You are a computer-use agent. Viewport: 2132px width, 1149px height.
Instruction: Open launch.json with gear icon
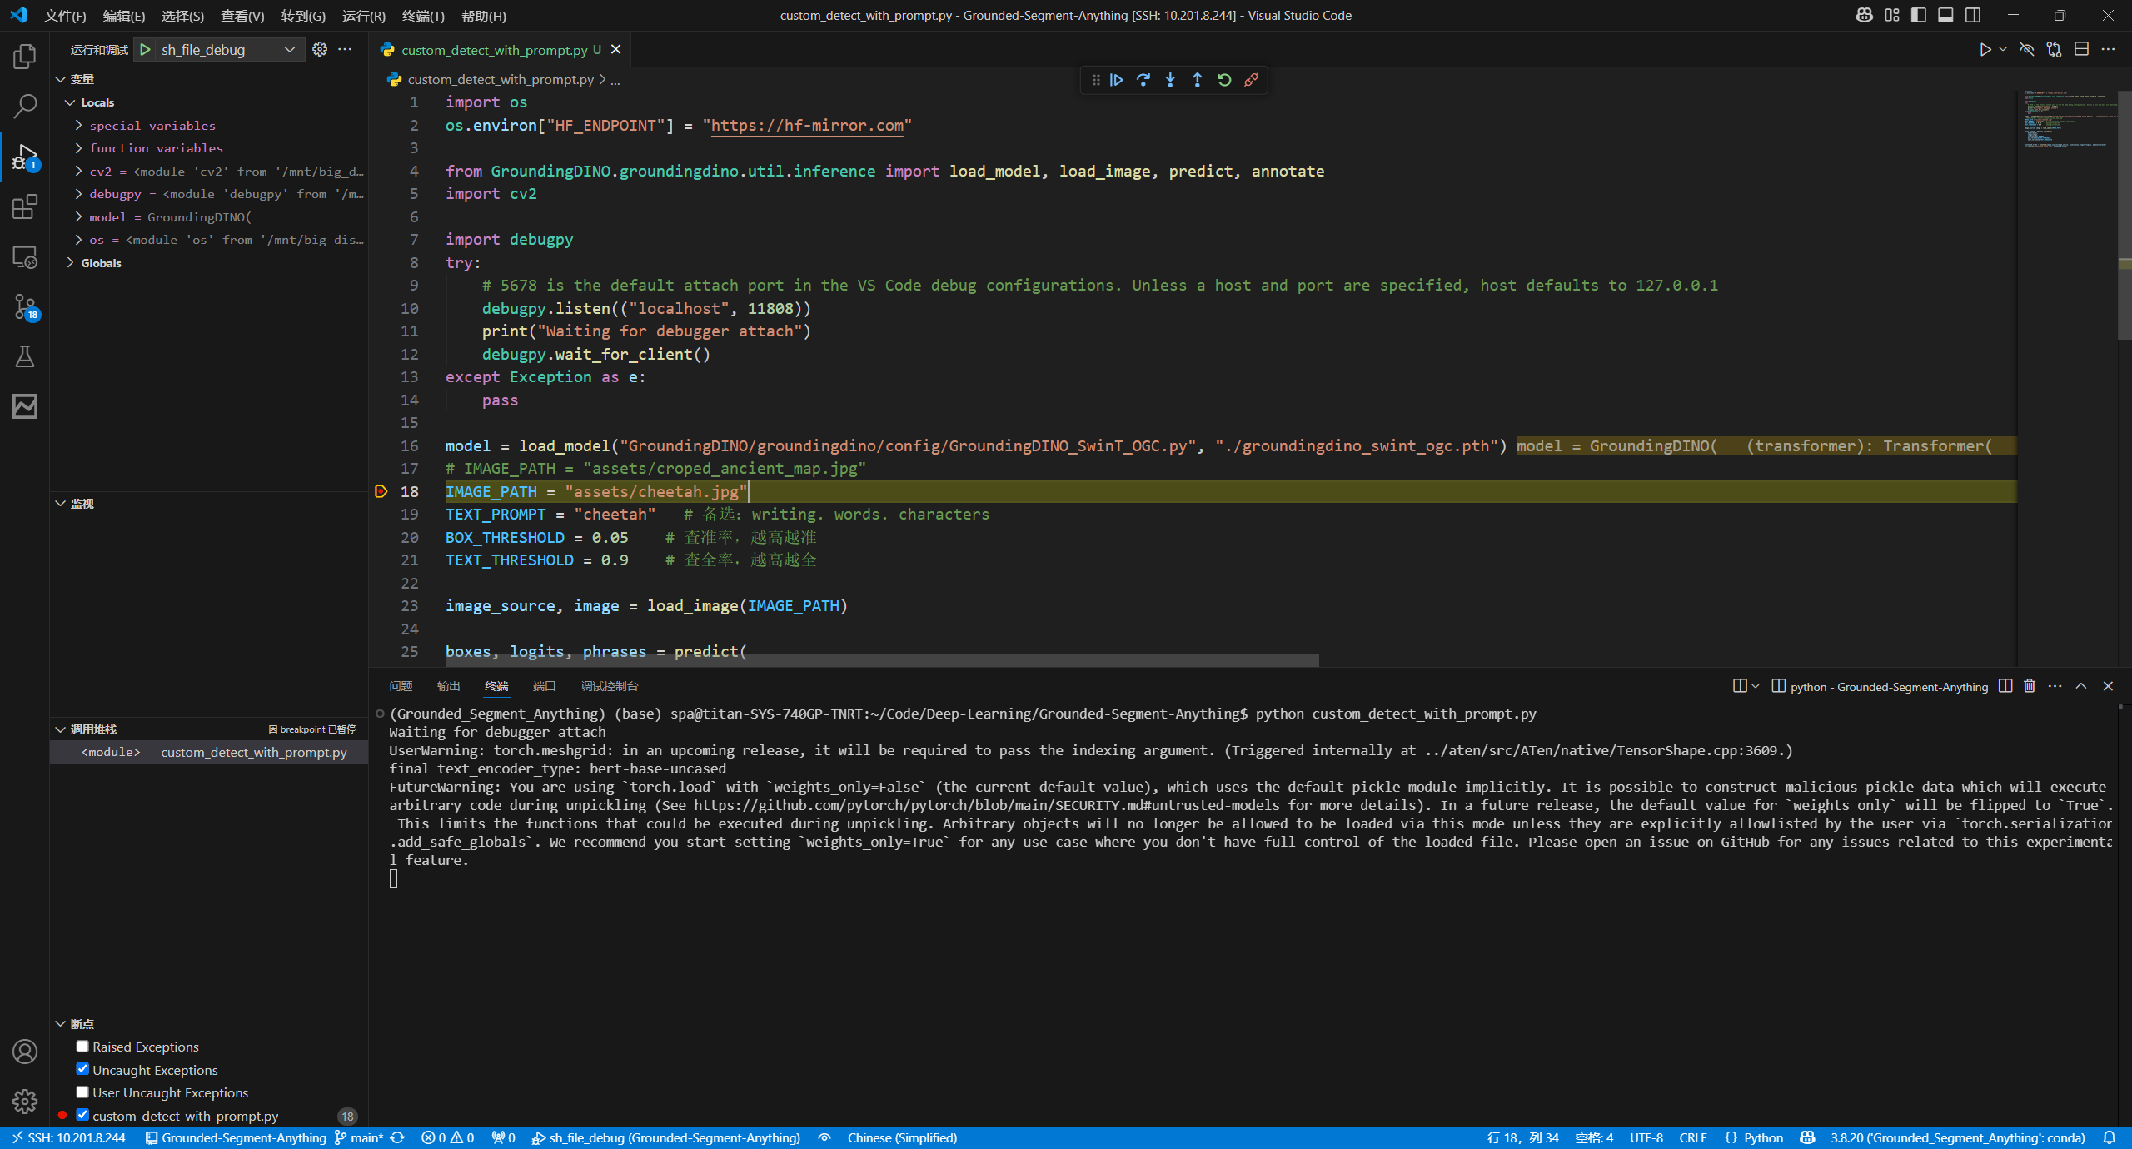pos(320,50)
